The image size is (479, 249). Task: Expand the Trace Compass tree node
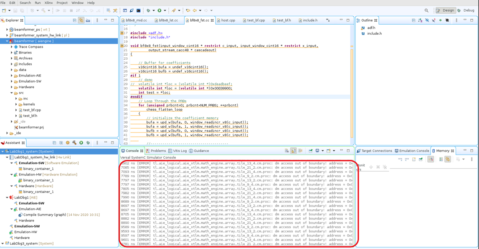(12, 47)
